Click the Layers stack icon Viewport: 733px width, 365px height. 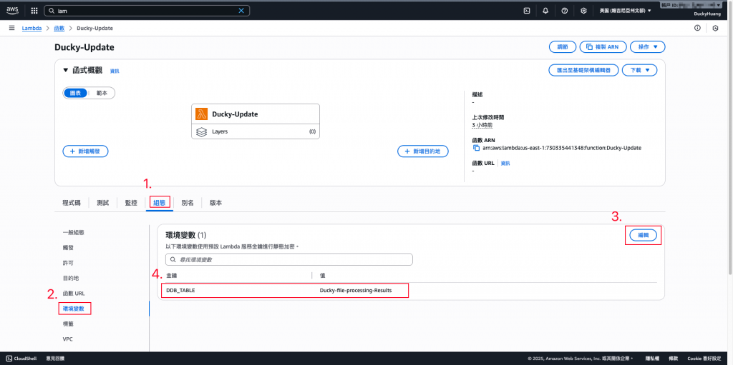(201, 131)
